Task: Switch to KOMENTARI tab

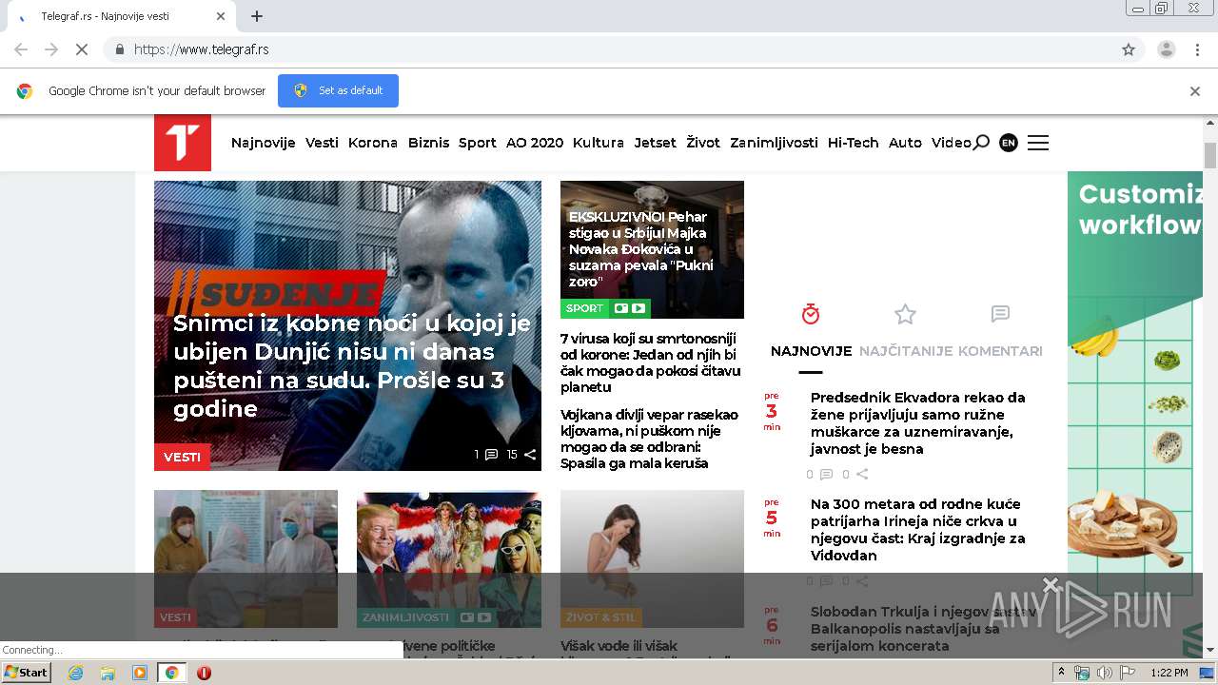Action: click(1000, 351)
